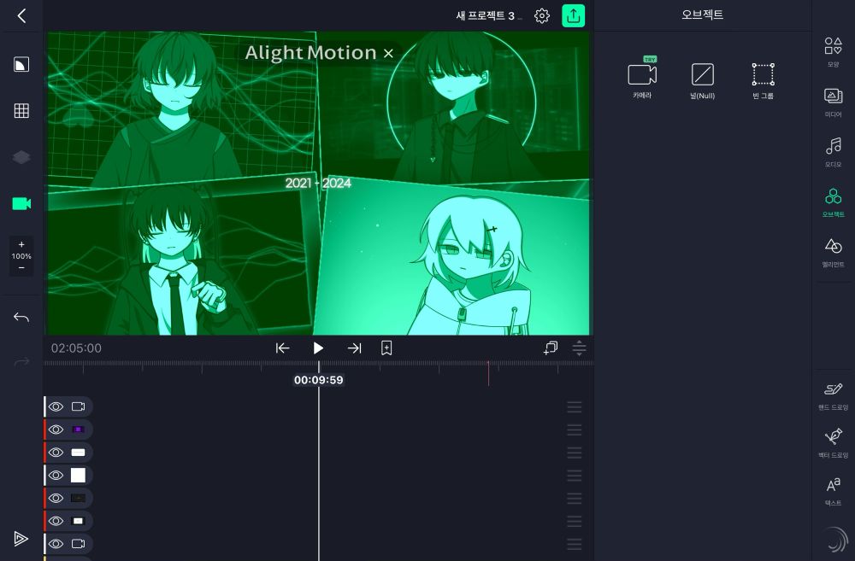The width and height of the screenshot is (855, 561).
Task: Select the red marker on the timeline ruler
Action: pos(488,372)
